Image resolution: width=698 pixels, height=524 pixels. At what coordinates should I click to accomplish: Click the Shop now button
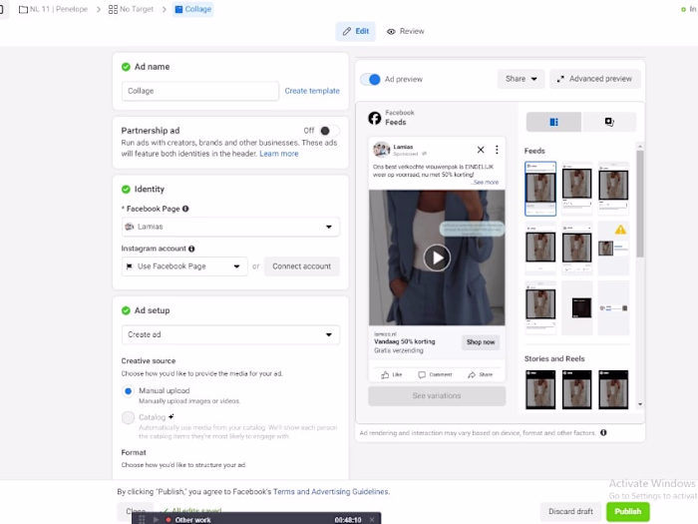point(481,342)
